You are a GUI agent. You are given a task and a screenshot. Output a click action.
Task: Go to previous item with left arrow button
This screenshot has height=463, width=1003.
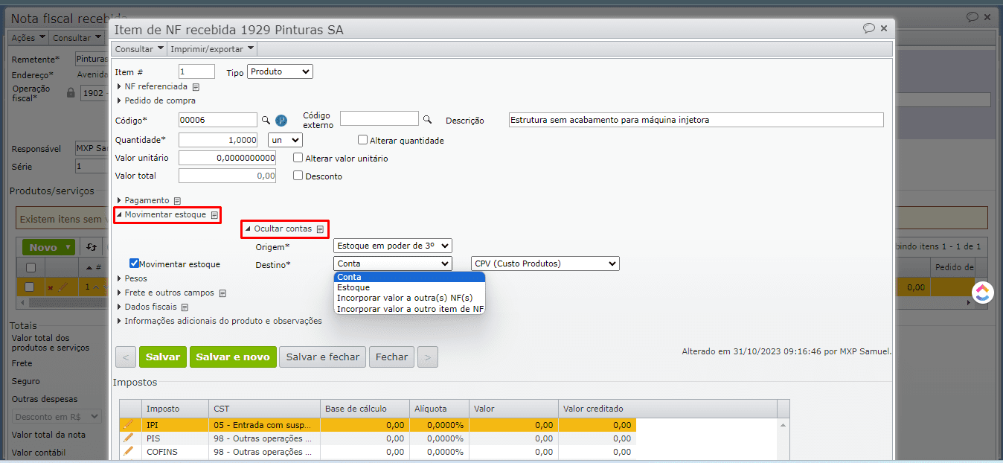(126, 357)
